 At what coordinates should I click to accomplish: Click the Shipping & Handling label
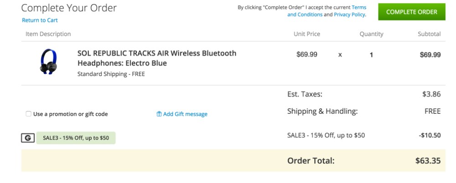point(322,111)
